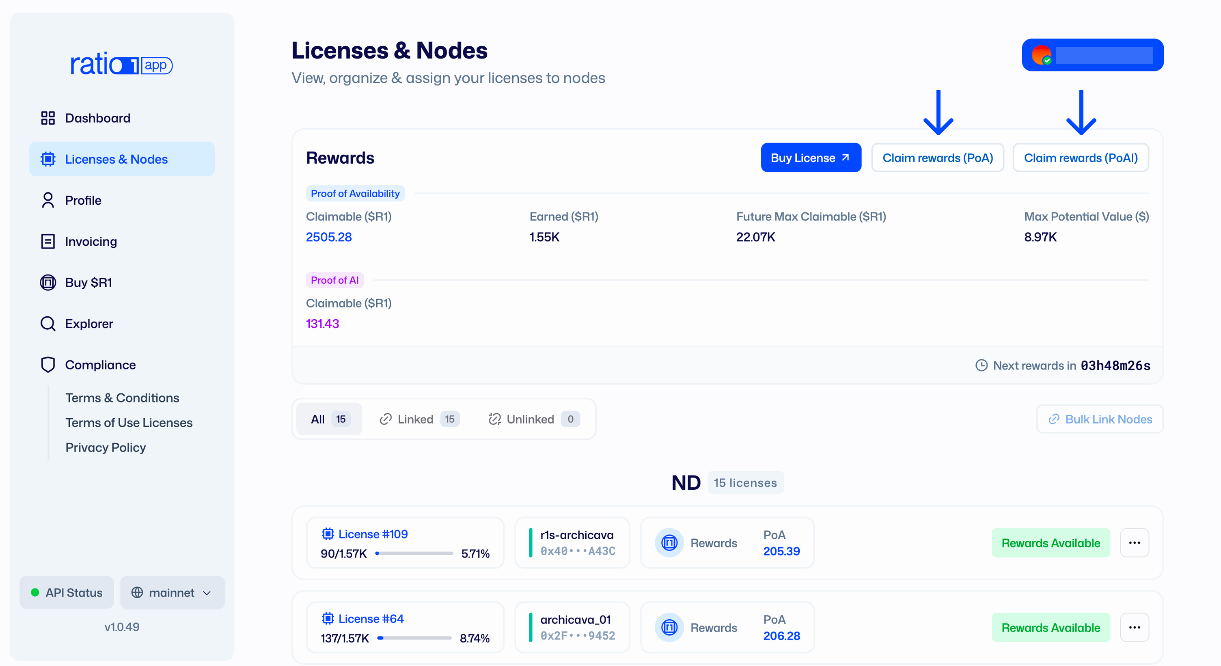Click the Invoicing document icon
The image size is (1221, 666).
click(48, 242)
